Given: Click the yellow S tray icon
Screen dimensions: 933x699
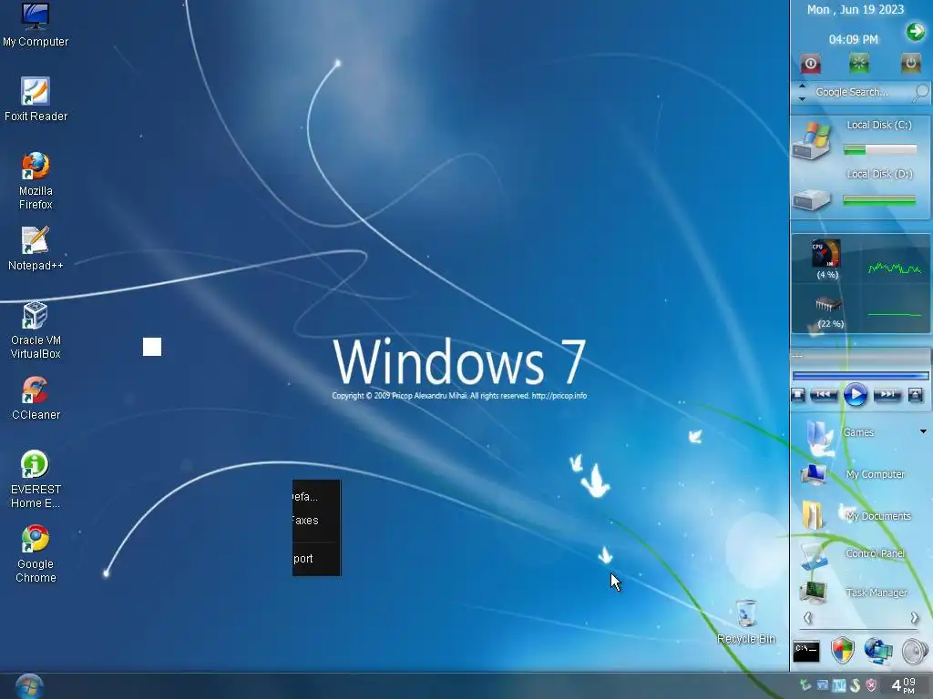Looking at the screenshot, I should 856,685.
